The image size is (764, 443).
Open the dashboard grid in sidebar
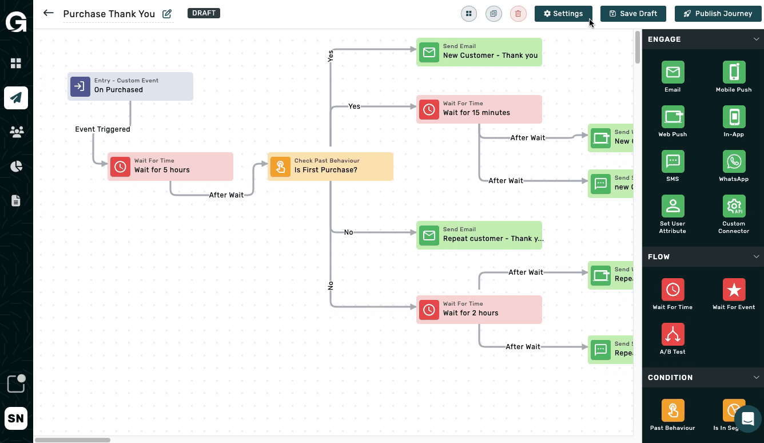16,64
